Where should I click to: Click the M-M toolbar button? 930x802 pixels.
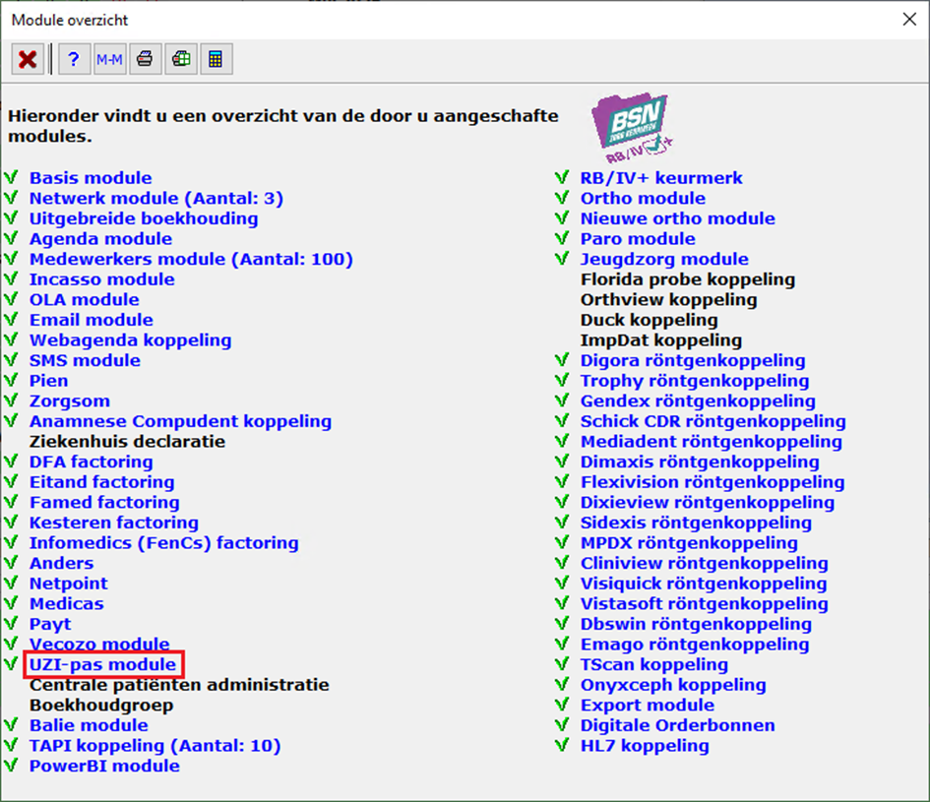pyautogui.click(x=109, y=59)
